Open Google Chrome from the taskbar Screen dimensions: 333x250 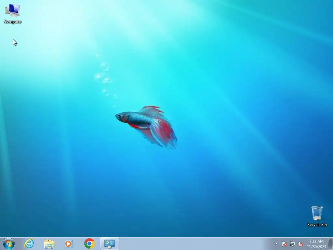[x=89, y=243]
